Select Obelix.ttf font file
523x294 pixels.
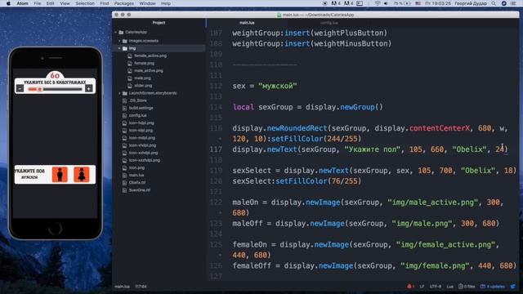(x=137, y=183)
